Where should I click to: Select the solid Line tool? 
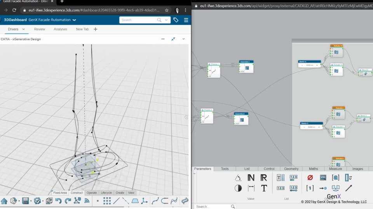116,201
